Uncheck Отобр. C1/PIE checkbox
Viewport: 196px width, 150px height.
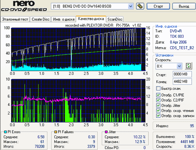(x=158, y=95)
